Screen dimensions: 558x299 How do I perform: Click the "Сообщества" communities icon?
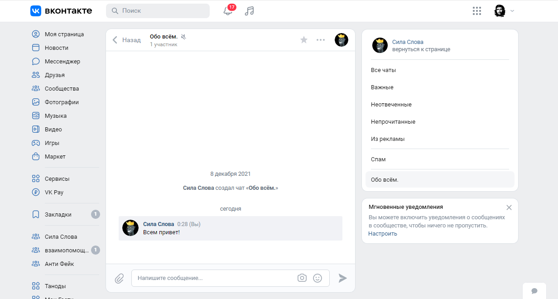(x=36, y=88)
